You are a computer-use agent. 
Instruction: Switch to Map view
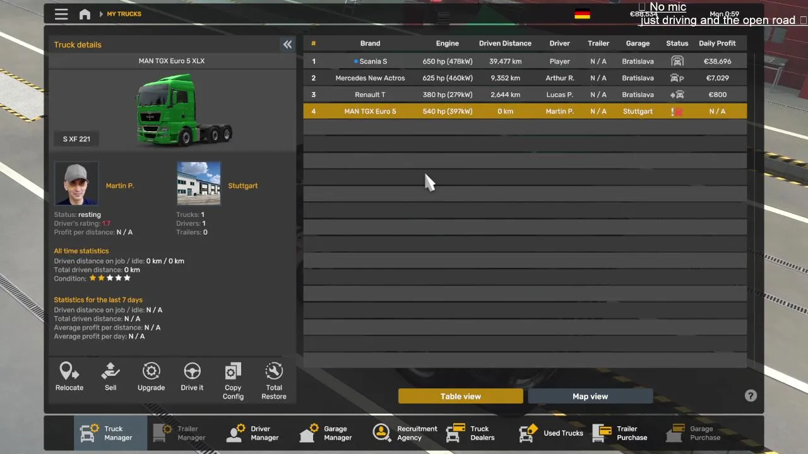590,396
